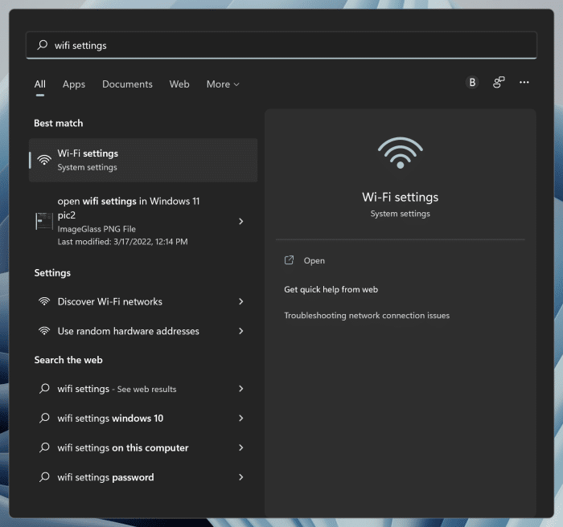The image size is (563, 527).
Task: Open the three-dot options menu
Action: click(x=524, y=83)
